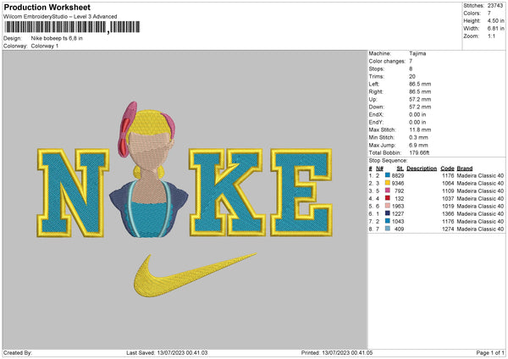Click the 'N#' column header
This screenshot has height=359, width=508.
coord(379,168)
